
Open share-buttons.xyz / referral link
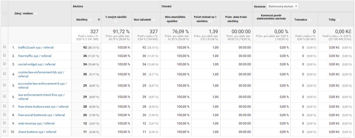tap(37, 132)
